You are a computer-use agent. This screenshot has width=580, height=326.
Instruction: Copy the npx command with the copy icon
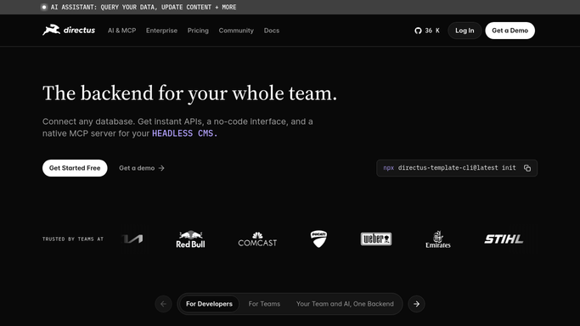click(527, 168)
